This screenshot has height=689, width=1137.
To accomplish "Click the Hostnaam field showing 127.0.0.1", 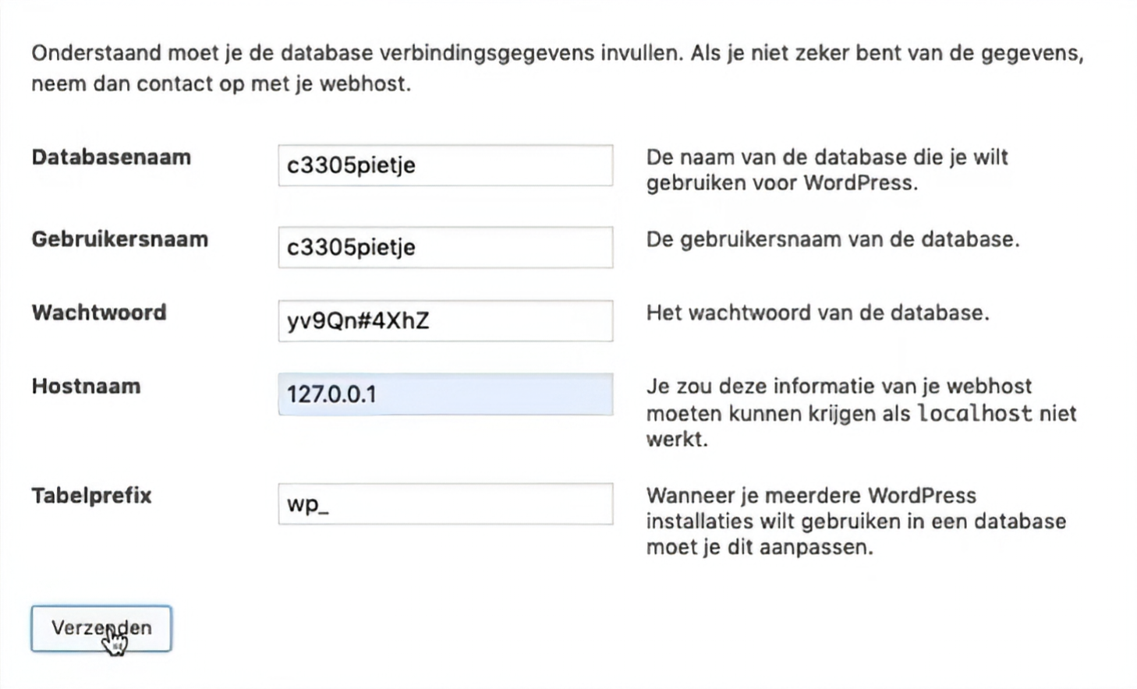I will [445, 394].
